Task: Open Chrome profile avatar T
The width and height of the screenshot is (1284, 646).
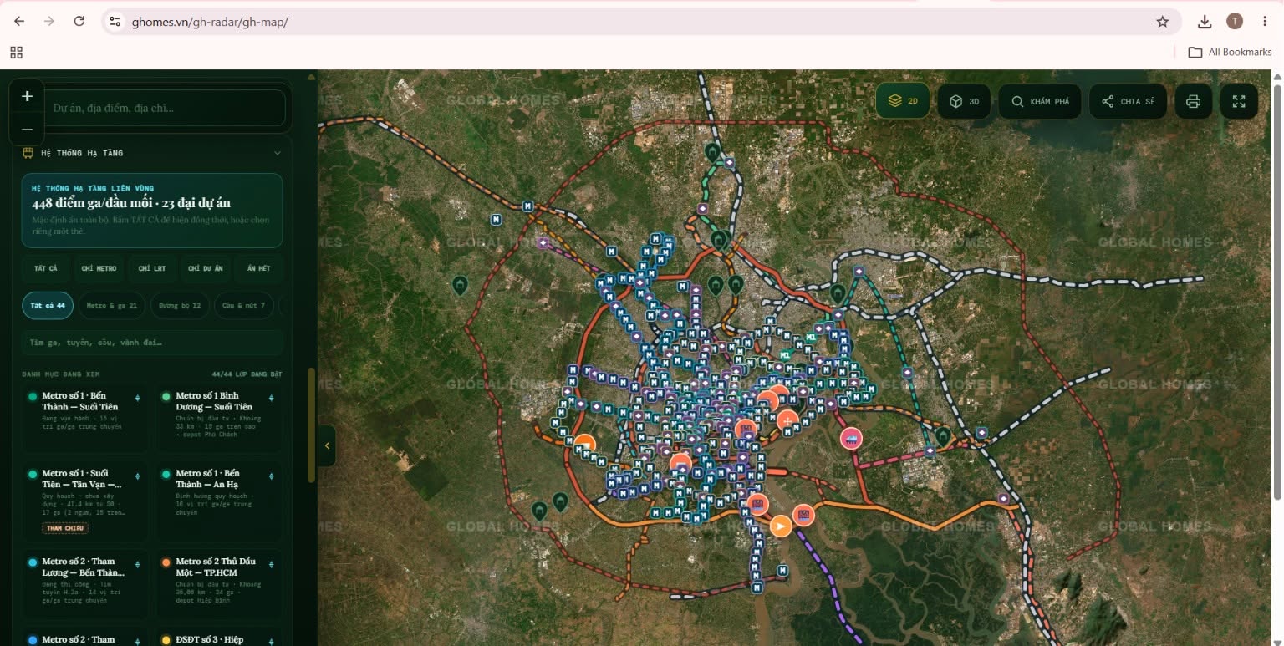Action: pos(1235,22)
